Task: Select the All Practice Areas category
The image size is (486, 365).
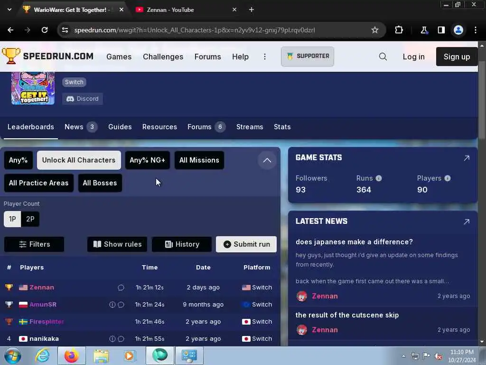Action: [x=39, y=183]
